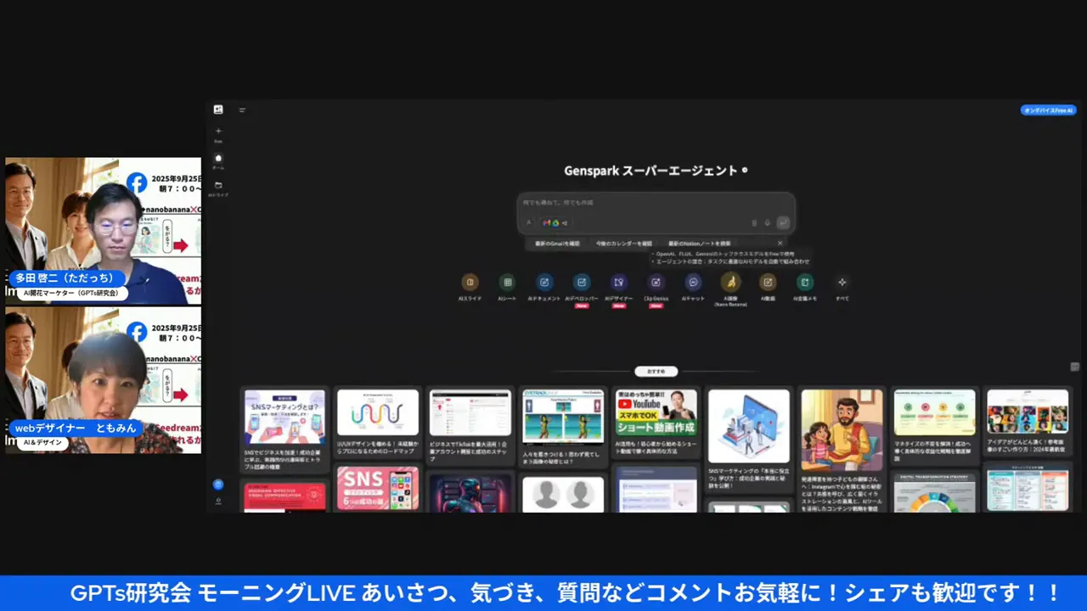The height and width of the screenshot is (611, 1087).
Task: Click the 最新のGmailを確認 suggestion
Action: click(x=558, y=244)
